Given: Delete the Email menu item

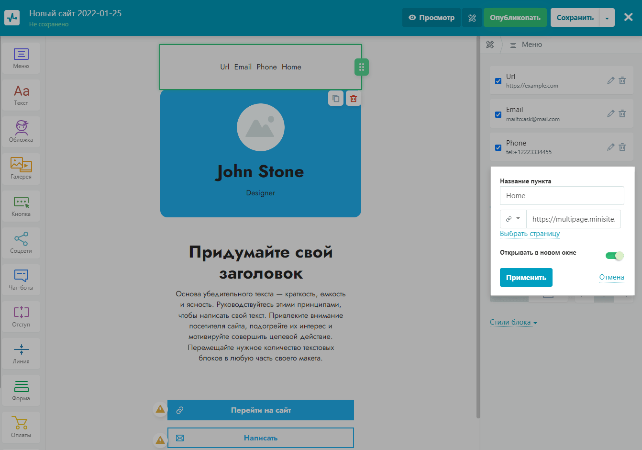Looking at the screenshot, I should [622, 114].
